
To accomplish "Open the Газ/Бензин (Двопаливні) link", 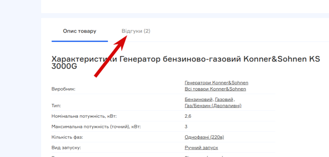I will (x=213, y=106).
